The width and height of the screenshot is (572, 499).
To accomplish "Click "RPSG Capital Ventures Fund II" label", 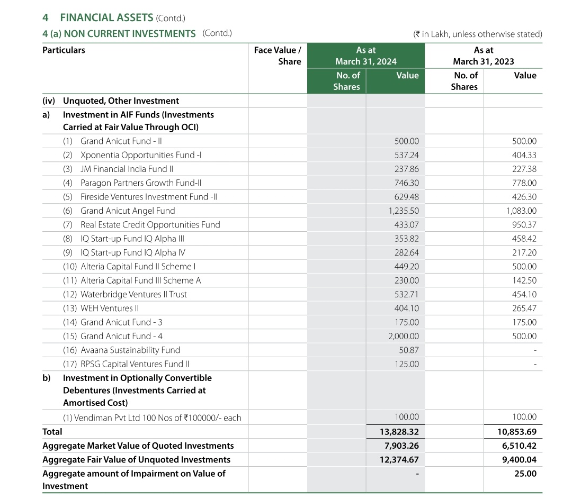I will (135, 364).
